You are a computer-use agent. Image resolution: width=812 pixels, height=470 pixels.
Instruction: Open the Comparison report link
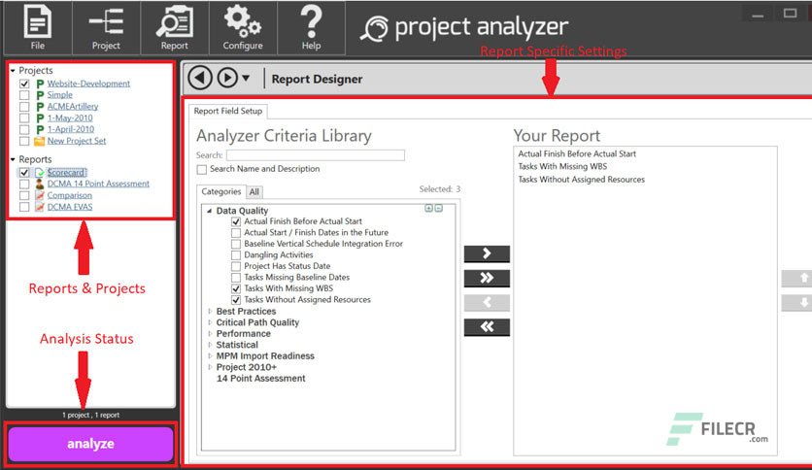tap(69, 195)
